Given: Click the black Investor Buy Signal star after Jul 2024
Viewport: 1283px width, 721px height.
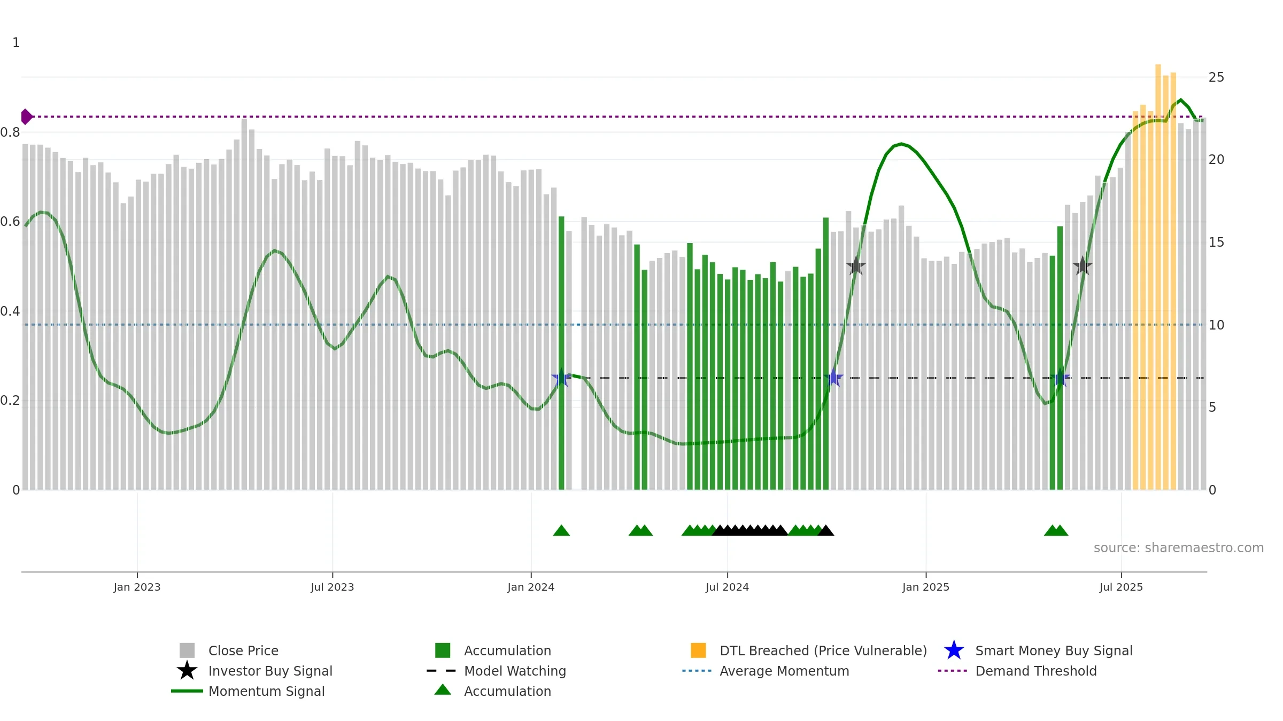Looking at the screenshot, I should pos(856,265).
